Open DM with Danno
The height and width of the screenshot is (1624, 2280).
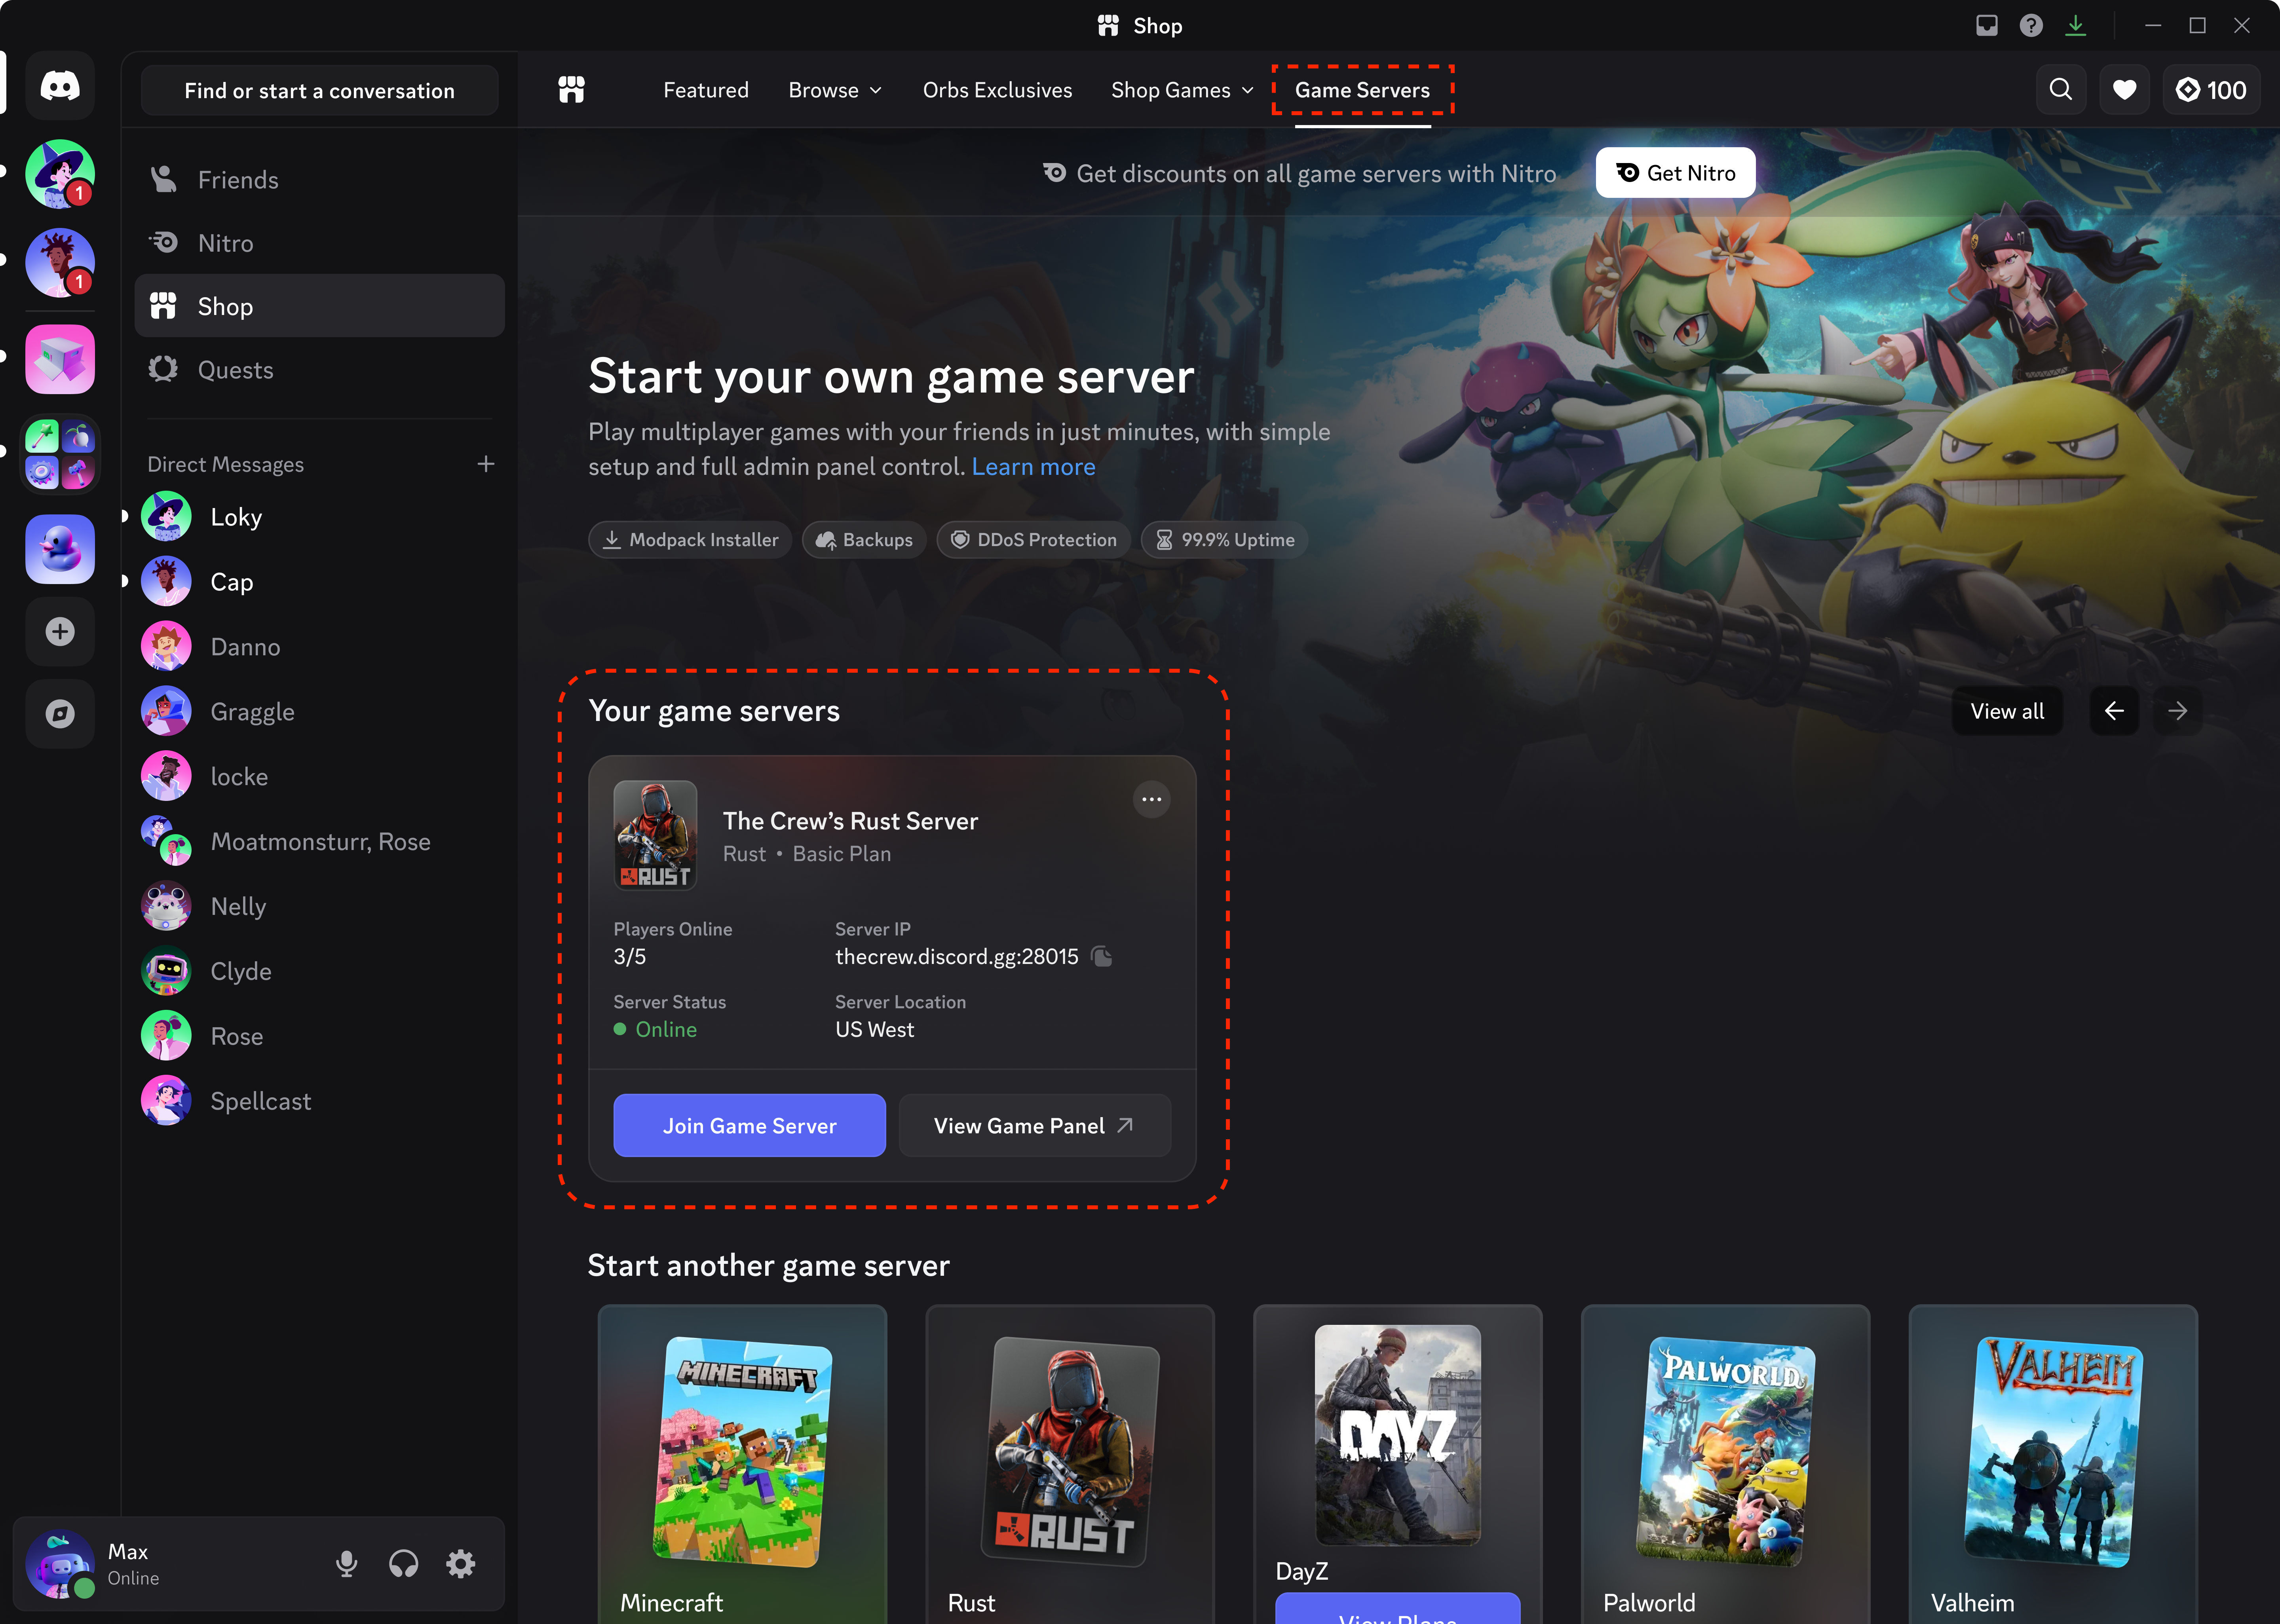point(319,647)
